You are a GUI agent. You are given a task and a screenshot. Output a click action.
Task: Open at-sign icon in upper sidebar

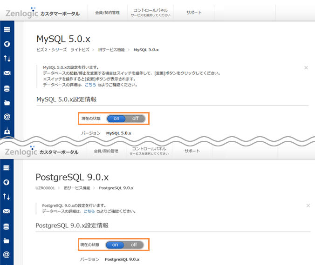coord(7,117)
